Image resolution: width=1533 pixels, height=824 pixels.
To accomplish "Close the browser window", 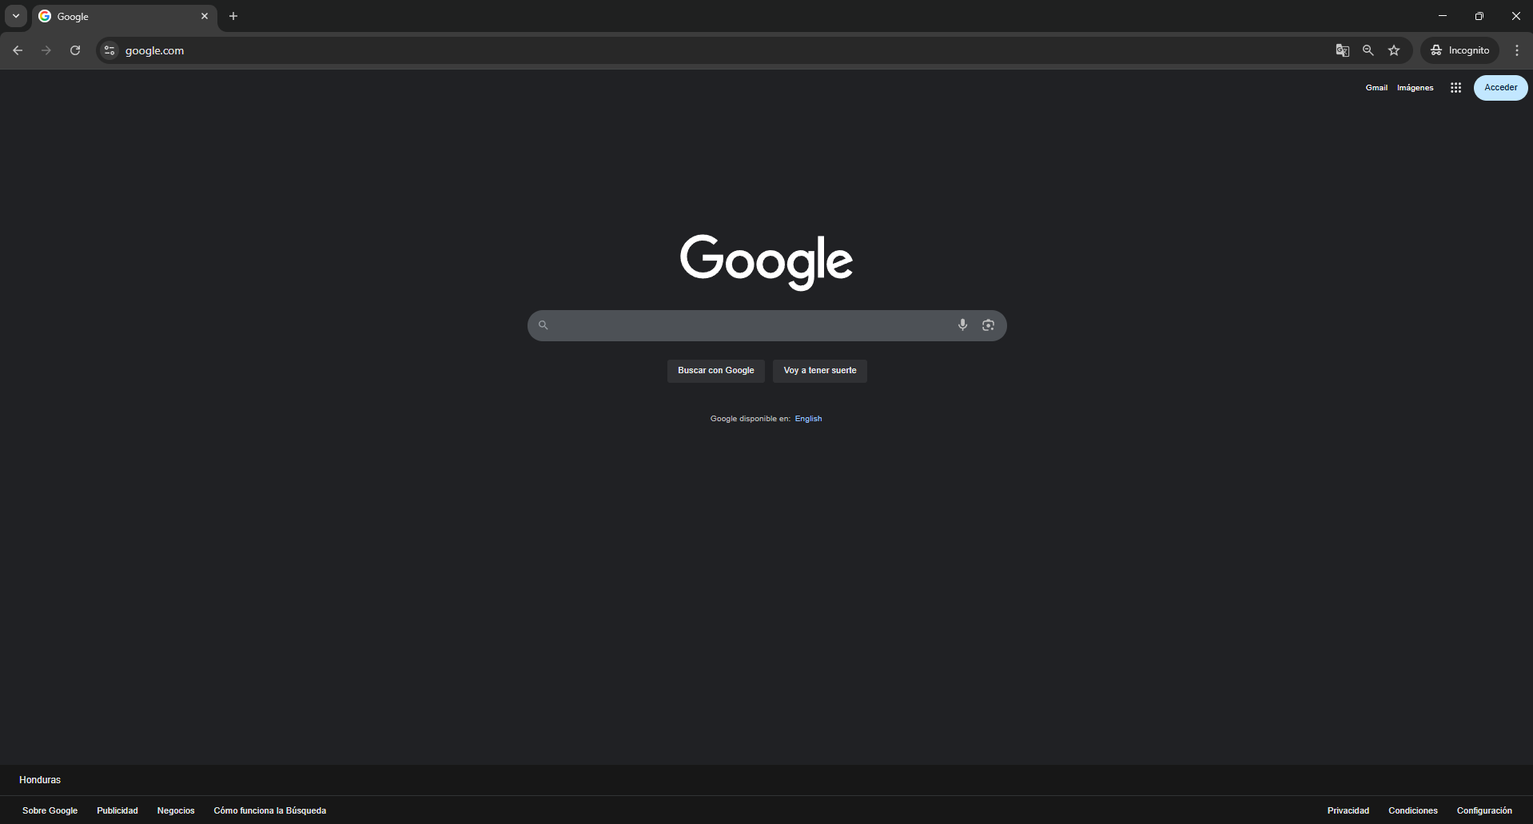I will pyautogui.click(x=1515, y=16).
